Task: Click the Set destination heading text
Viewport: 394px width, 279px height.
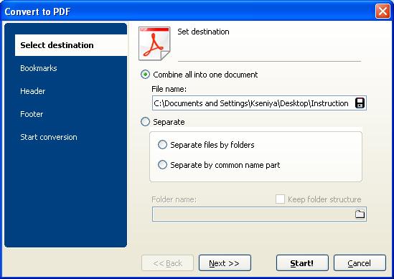Action: [x=203, y=32]
